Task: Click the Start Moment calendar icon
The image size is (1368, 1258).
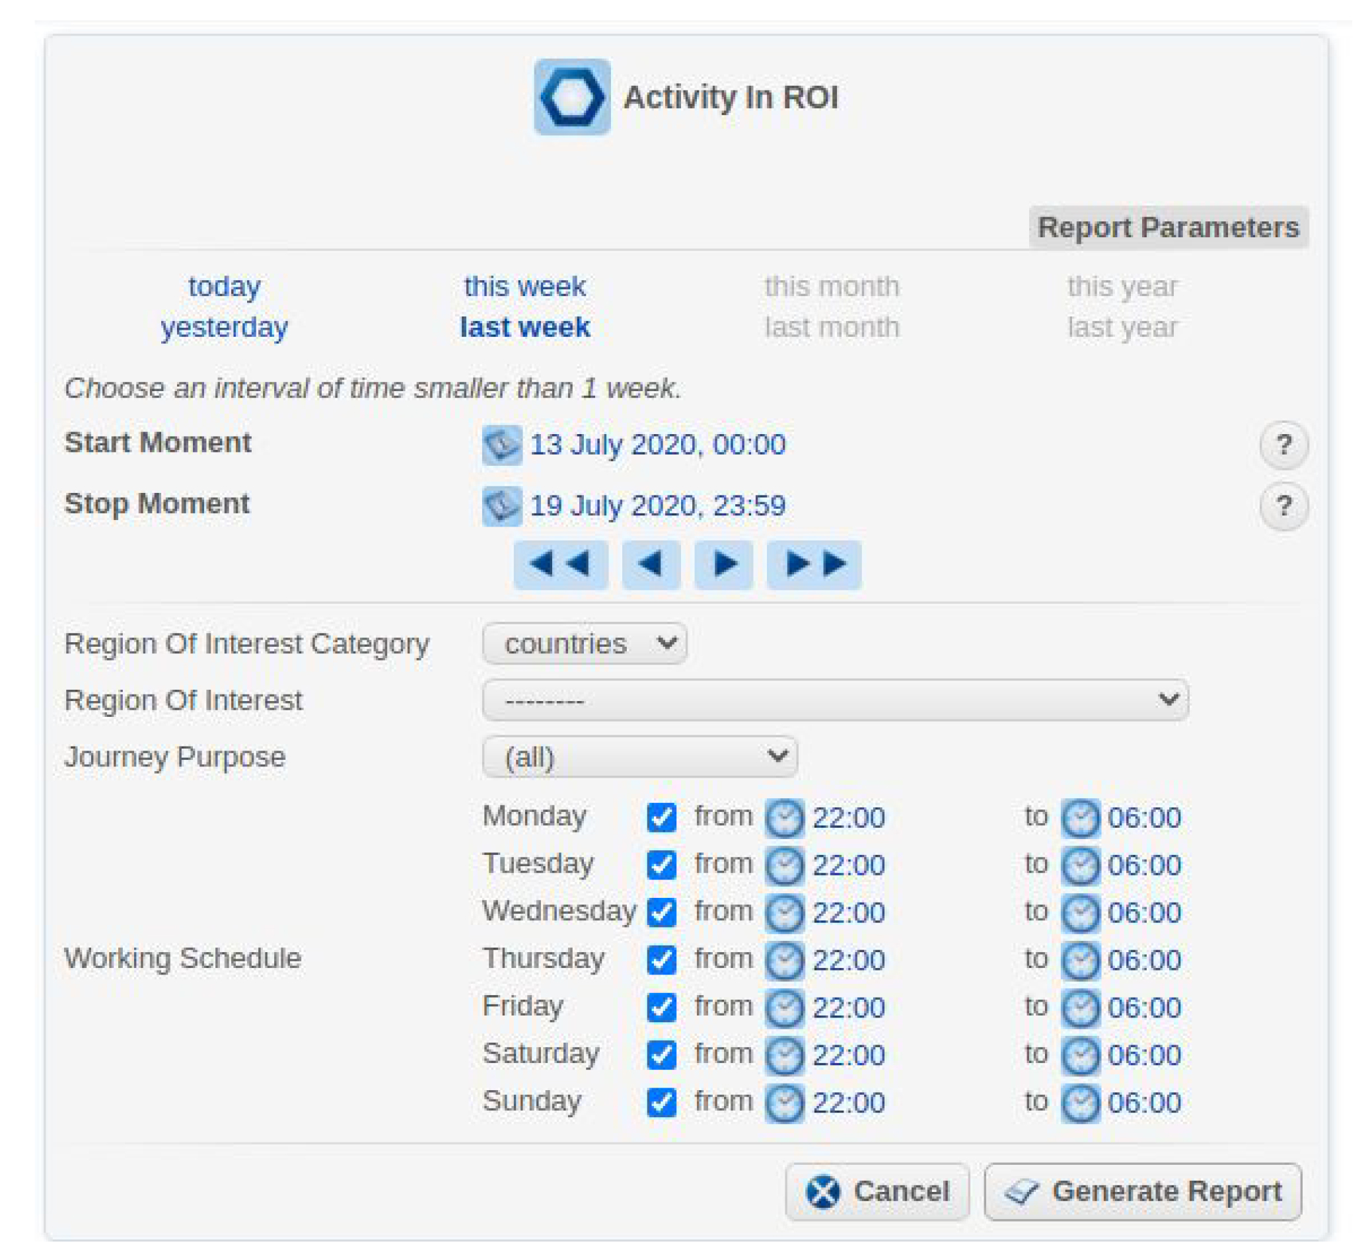Action: pyautogui.click(x=501, y=445)
